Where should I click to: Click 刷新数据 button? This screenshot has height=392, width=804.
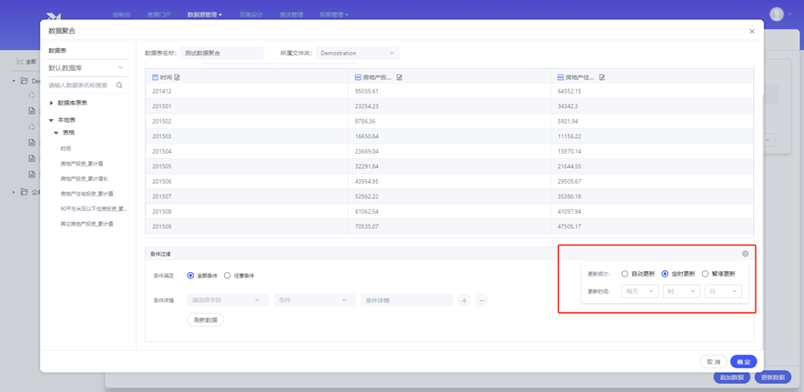coord(206,320)
